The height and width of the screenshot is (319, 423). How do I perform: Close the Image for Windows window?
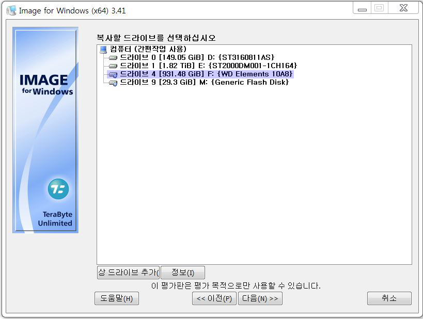(403, 8)
